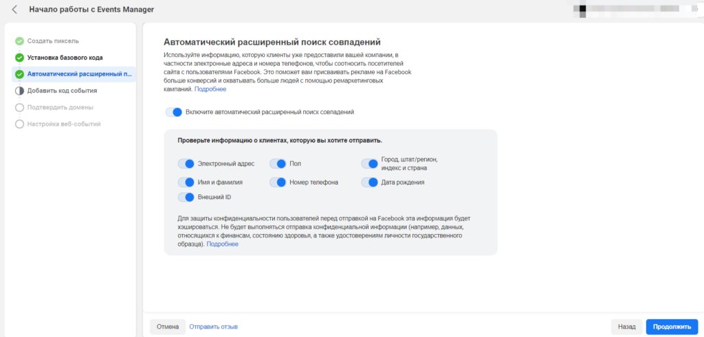704x337 pixels.
Task: Click the half-circle icon beside Добавить код события
Action: 19,91
